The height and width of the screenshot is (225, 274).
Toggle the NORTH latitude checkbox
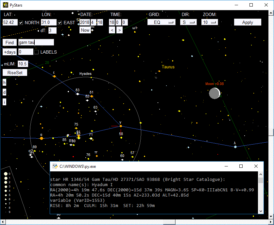pyautogui.click(x=21, y=23)
